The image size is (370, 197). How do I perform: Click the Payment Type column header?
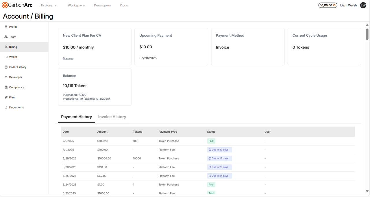pos(168,131)
